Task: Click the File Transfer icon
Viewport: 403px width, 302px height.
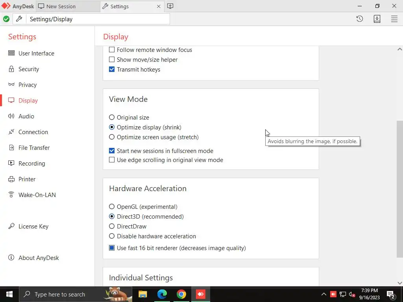Action: tap(11, 147)
